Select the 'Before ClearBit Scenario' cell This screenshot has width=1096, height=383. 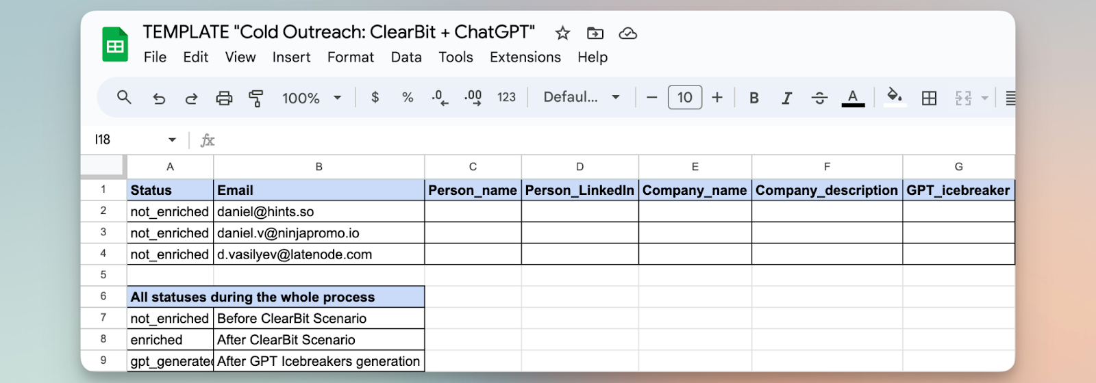click(x=319, y=318)
